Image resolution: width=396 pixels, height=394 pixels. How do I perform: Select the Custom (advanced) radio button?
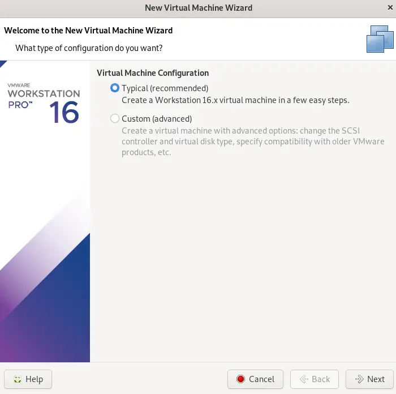115,118
